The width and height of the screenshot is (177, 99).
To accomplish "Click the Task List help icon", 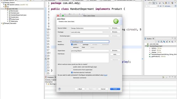I will tap(176, 6).
